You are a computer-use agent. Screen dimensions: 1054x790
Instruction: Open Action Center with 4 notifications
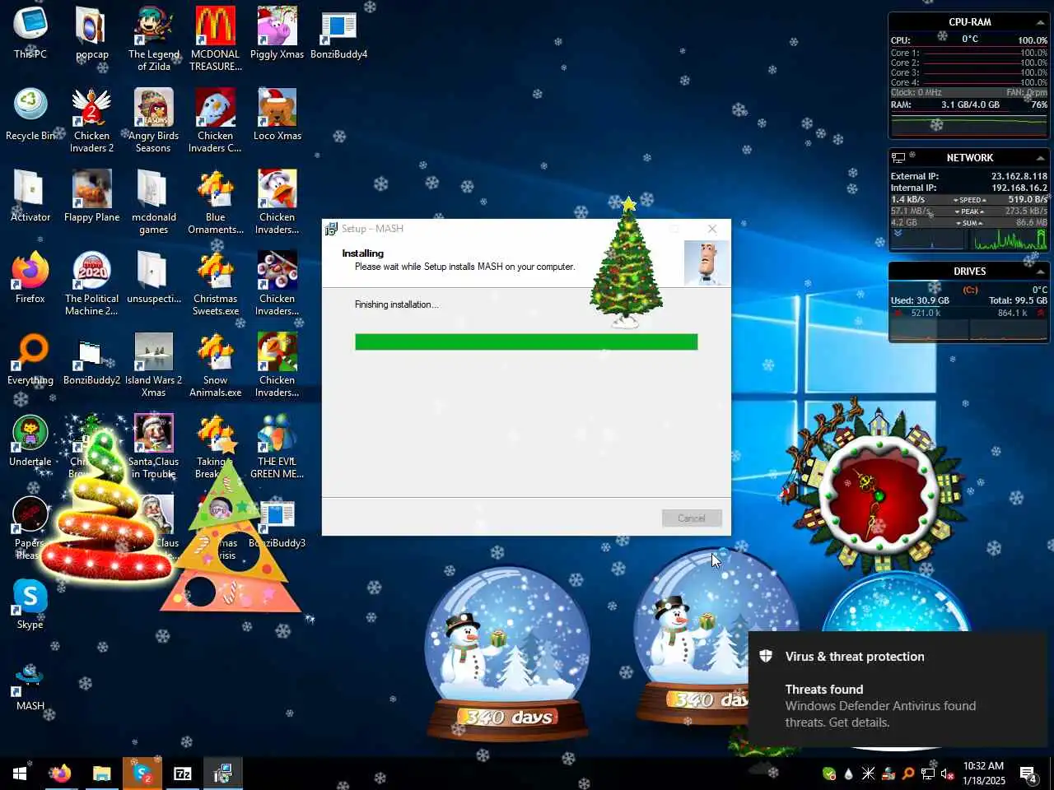pyautogui.click(x=1028, y=774)
